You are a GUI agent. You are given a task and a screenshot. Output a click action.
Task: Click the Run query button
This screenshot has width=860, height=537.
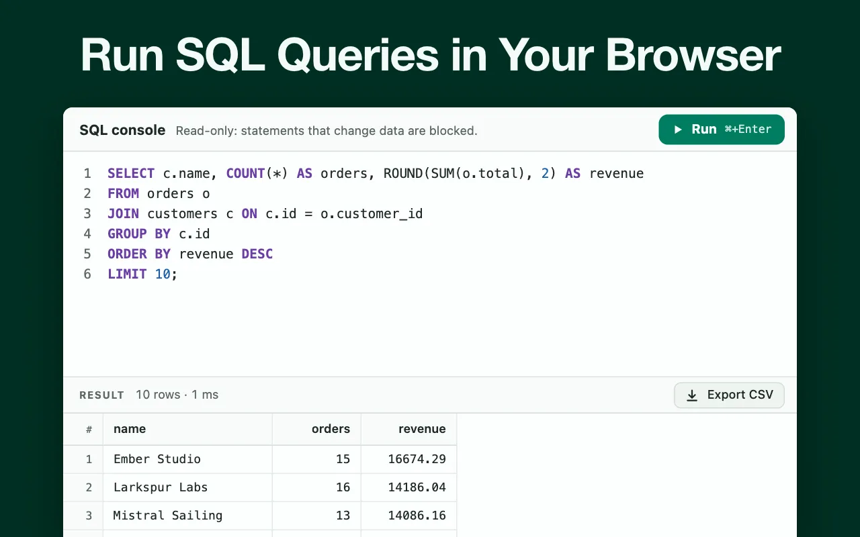[722, 130]
